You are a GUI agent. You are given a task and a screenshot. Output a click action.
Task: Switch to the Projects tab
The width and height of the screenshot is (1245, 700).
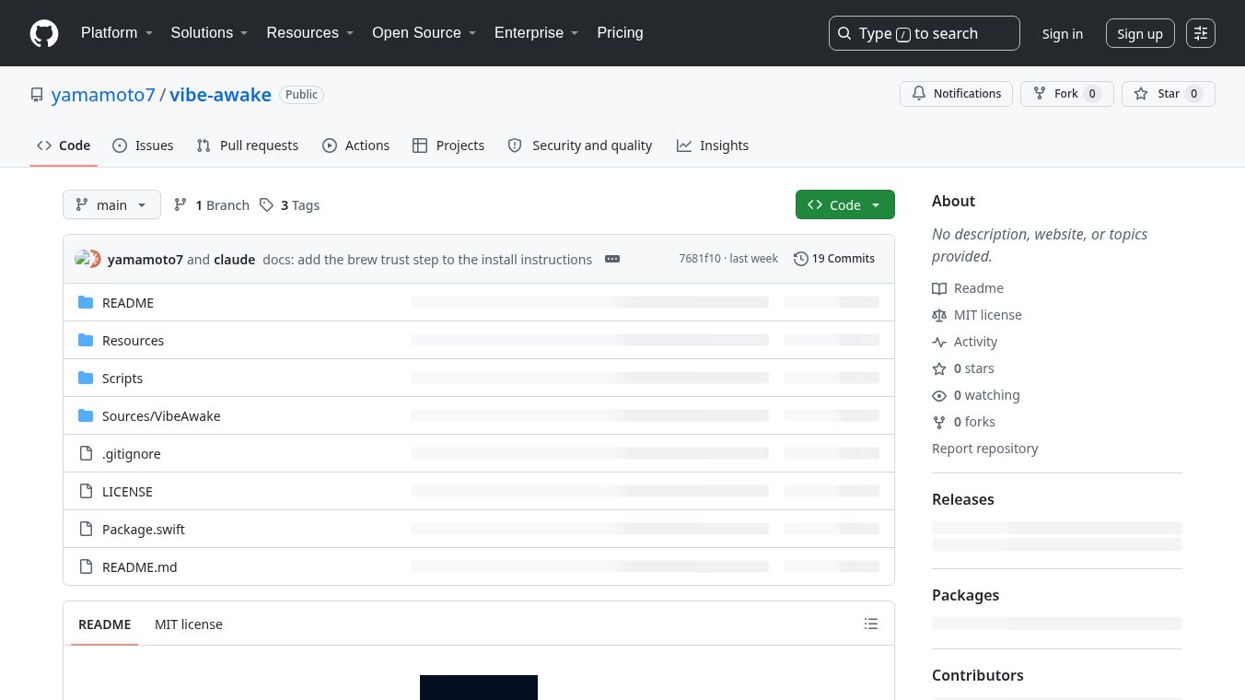pos(448,146)
